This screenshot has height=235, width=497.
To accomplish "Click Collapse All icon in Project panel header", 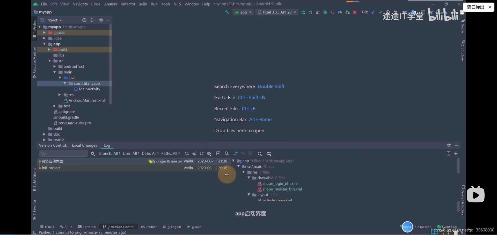I will point(92,20).
